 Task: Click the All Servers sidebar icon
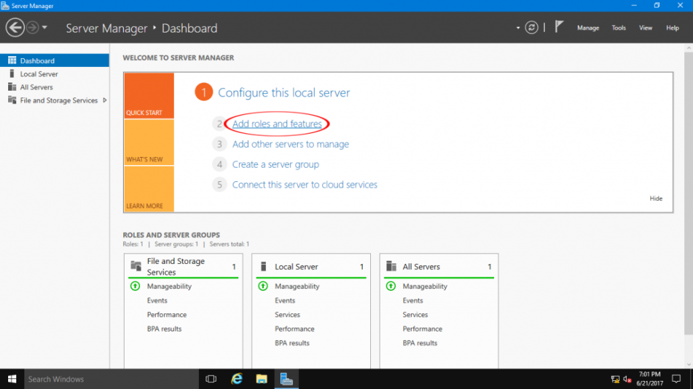12,87
